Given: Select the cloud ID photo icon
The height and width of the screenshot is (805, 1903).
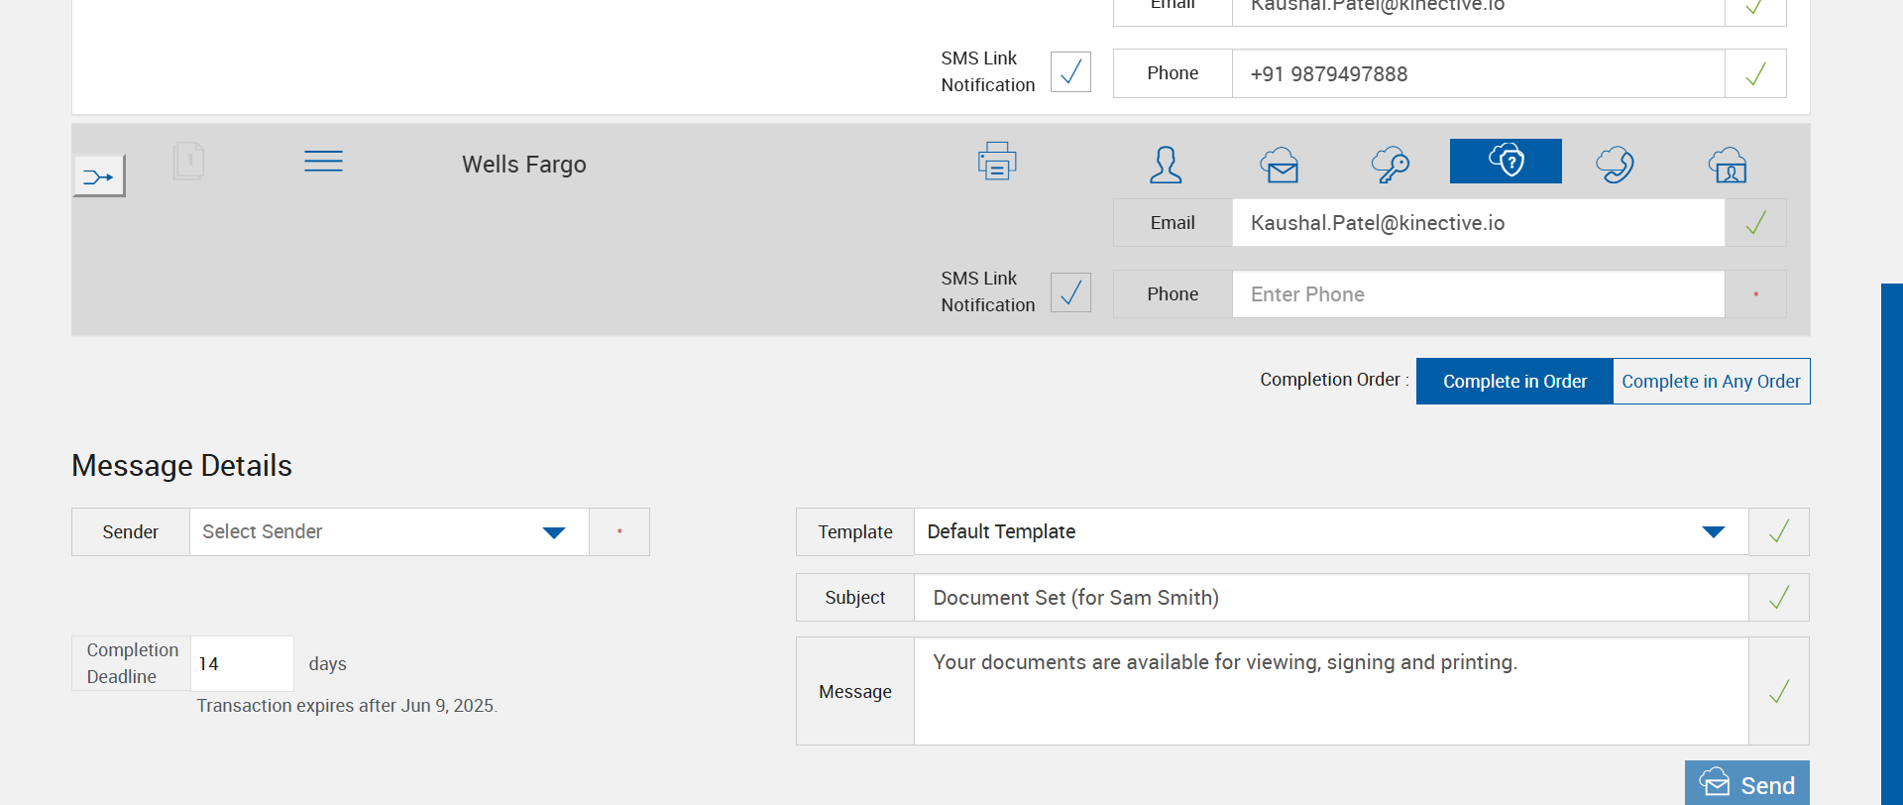Looking at the screenshot, I should (x=1728, y=165).
